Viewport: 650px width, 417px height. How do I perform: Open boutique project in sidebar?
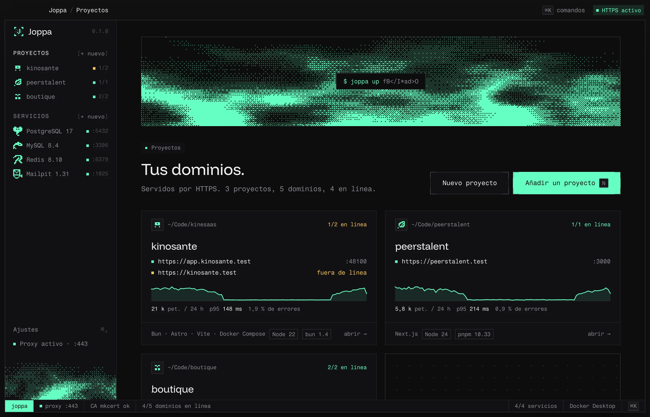[x=61, y=97]
